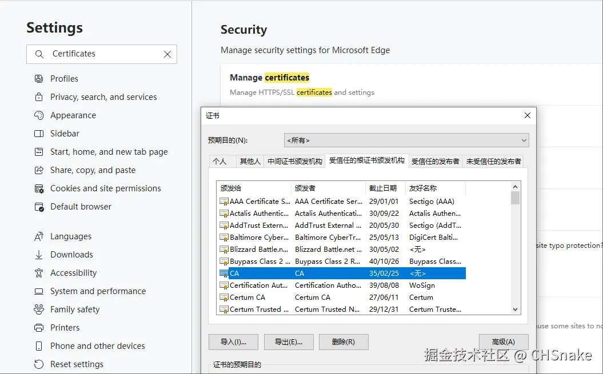Click the 删除(R) button
Screen dimensions: 603x374
(x=343, y=342)
